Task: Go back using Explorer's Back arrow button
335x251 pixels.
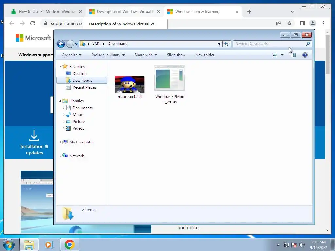Action: point(61,44)
